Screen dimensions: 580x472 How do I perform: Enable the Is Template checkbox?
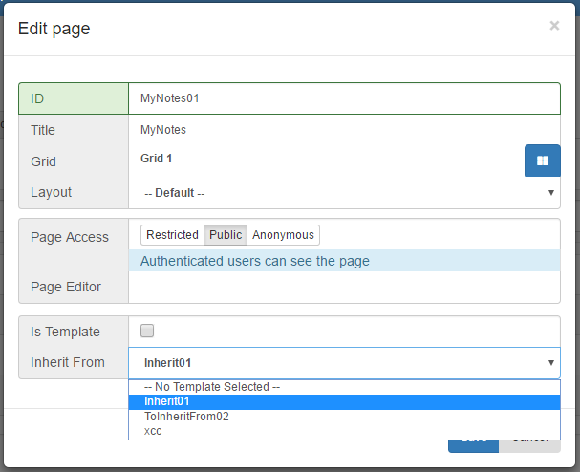tap(147, 332)
